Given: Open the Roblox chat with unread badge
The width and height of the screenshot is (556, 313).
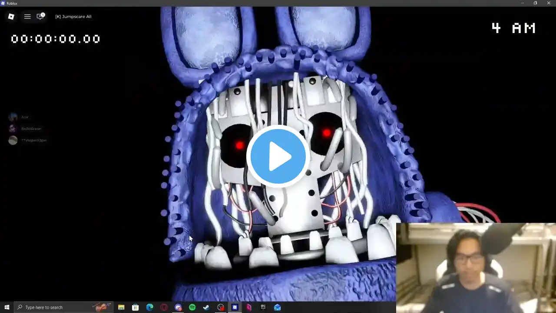Looking at the screenshot, I should tap(40, 17).
